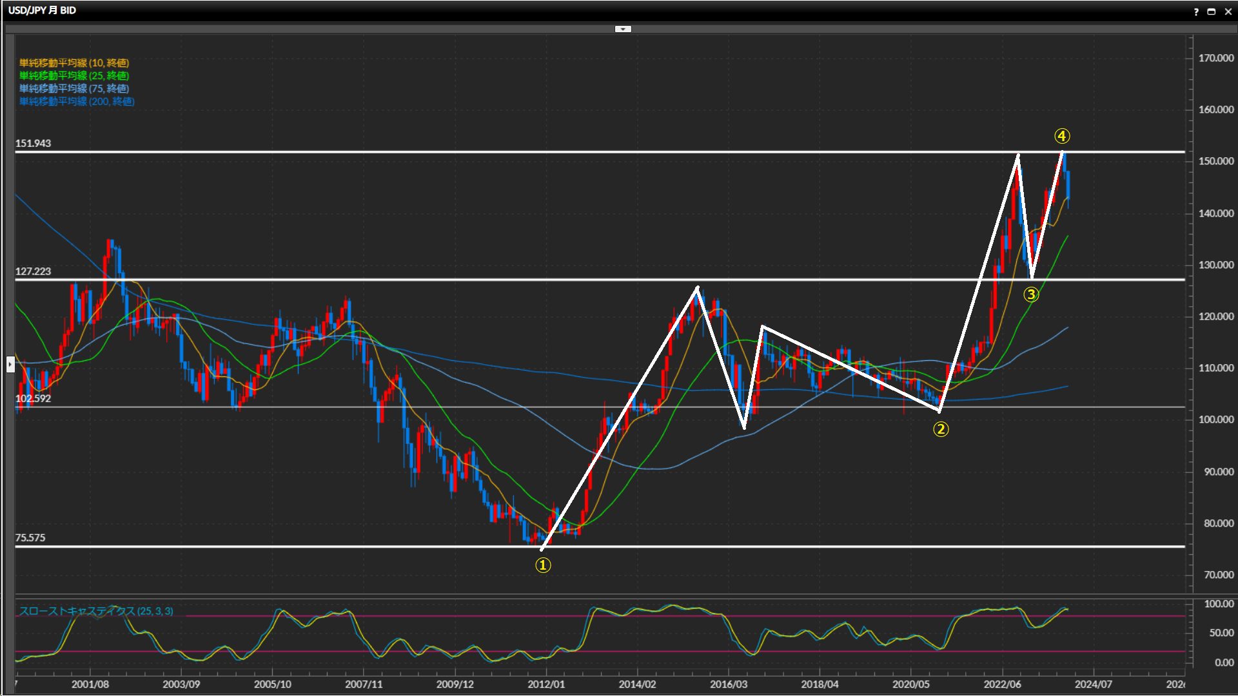Click the 151.943 horizontal line label
This screenshot has width=1238, height=696.
[33, 143]
